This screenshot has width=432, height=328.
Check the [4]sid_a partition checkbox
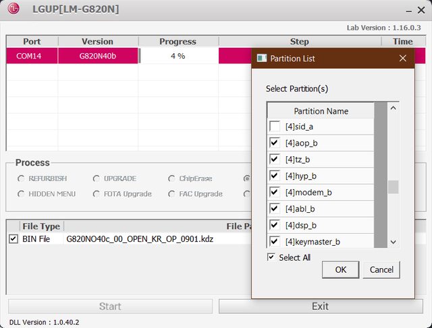coord(275,127)
